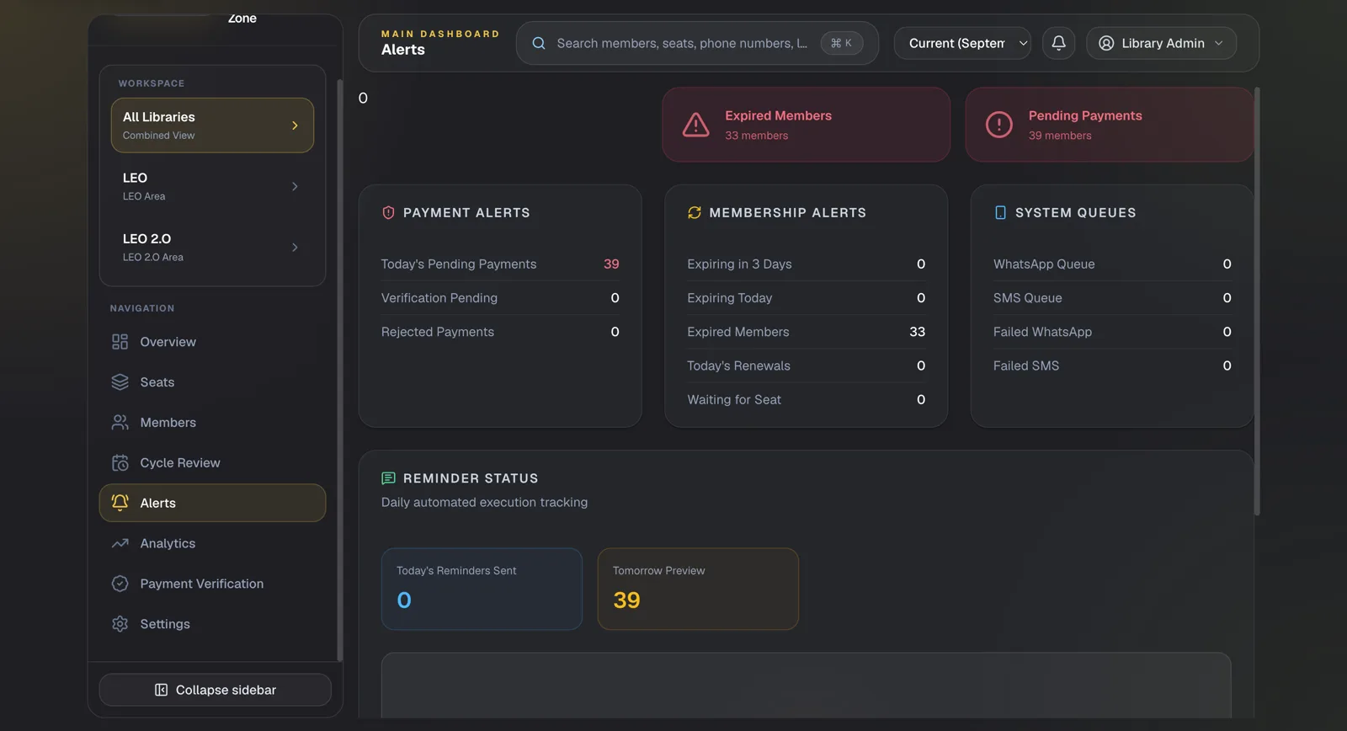Open the Analytics page

[x=212, y=543]
